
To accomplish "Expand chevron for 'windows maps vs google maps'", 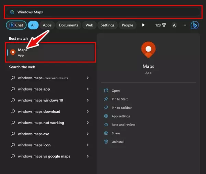I will 88,156.
